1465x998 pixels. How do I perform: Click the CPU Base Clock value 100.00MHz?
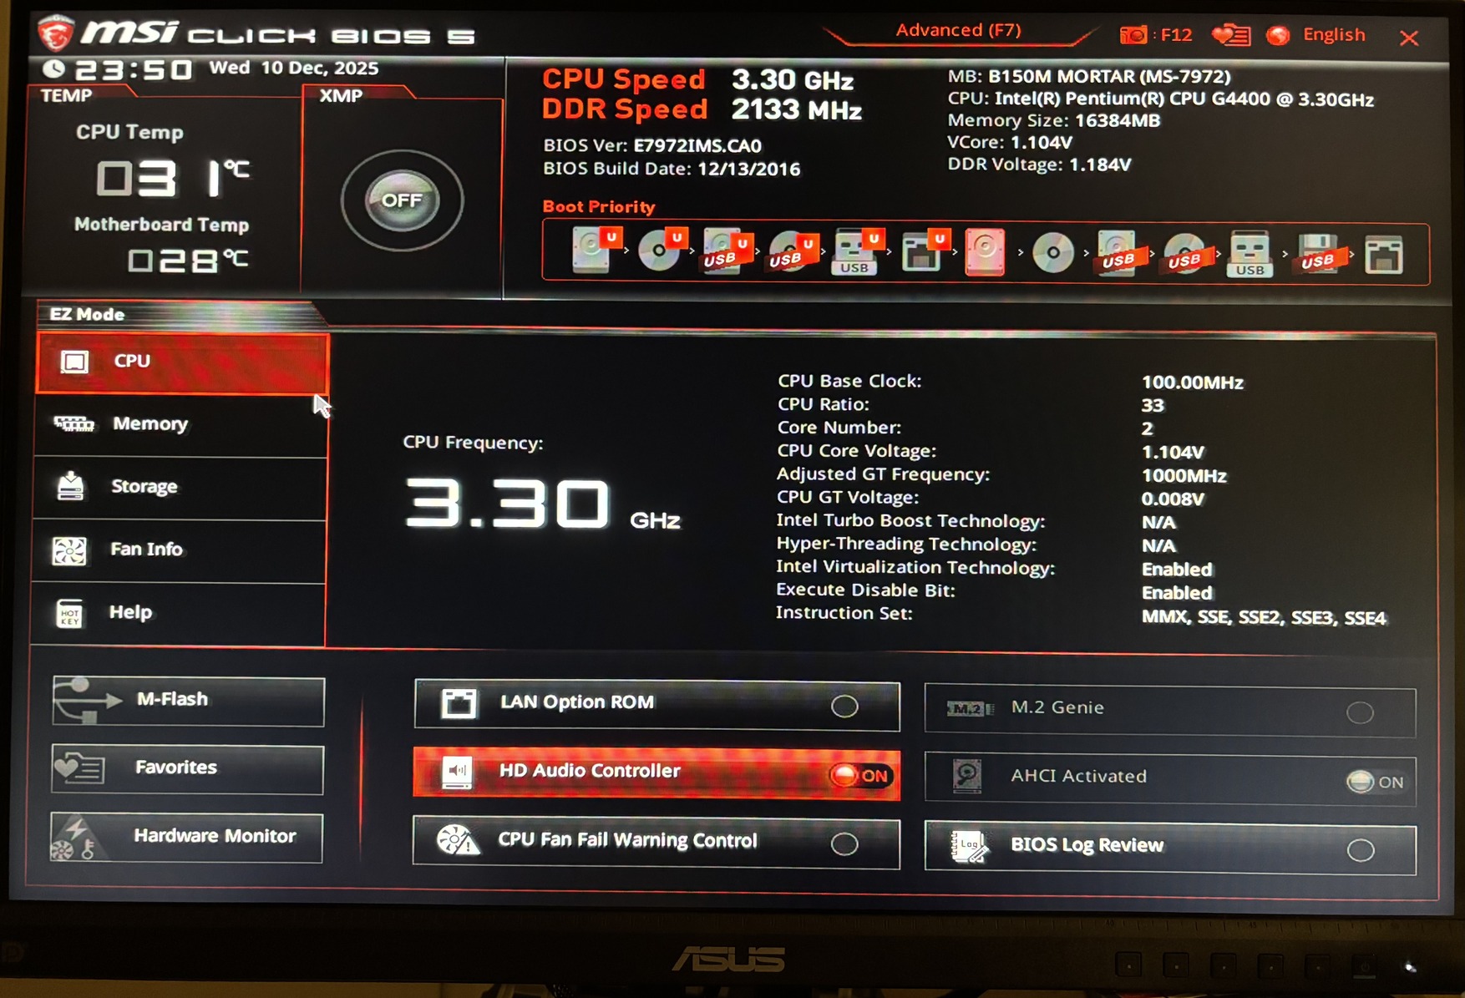coord(1192,382)
